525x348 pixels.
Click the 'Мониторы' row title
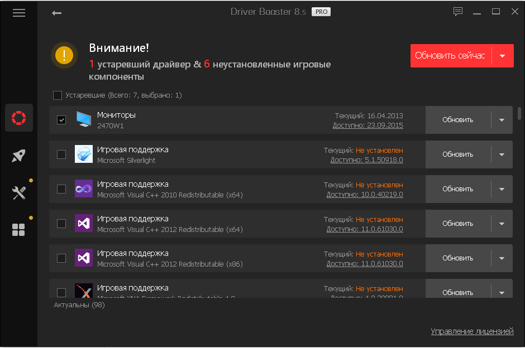click(116, 115)
